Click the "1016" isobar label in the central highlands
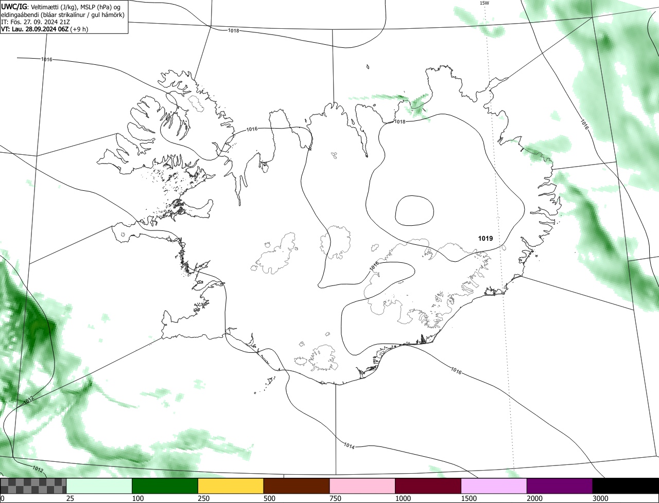 [x=374, y=265]
